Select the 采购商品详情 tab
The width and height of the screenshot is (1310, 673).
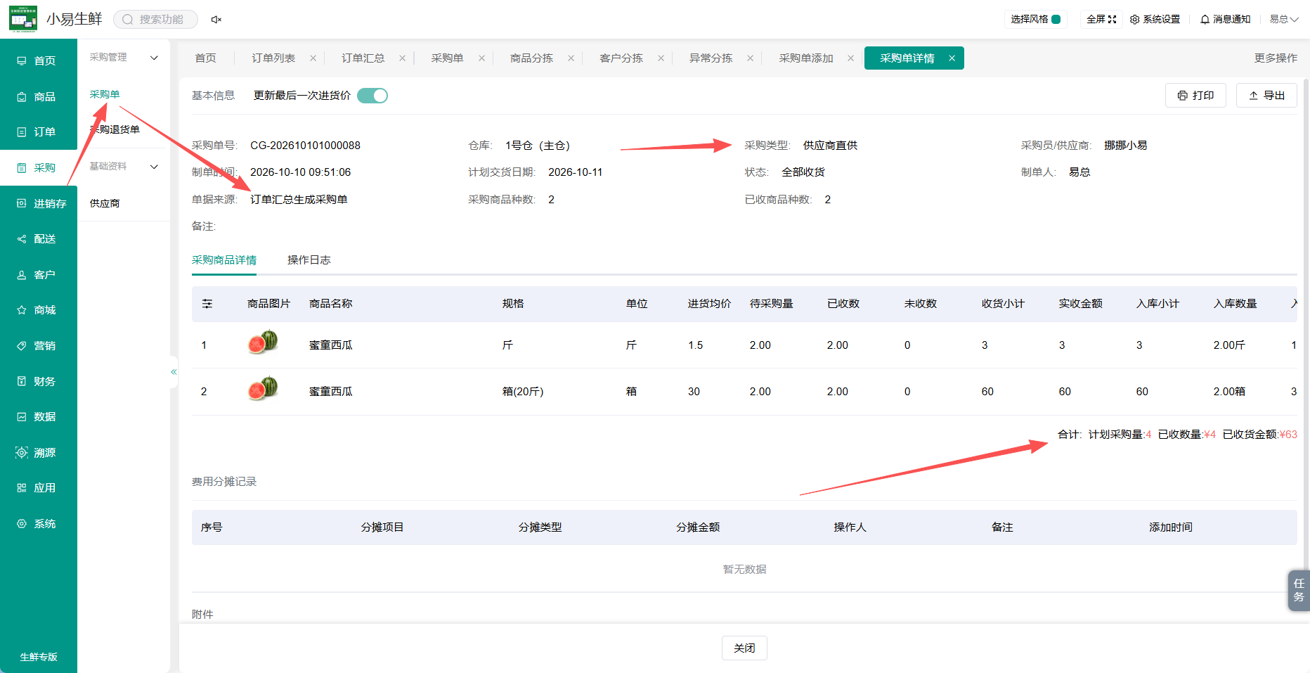pyautogui.click(x=224, y=260)
